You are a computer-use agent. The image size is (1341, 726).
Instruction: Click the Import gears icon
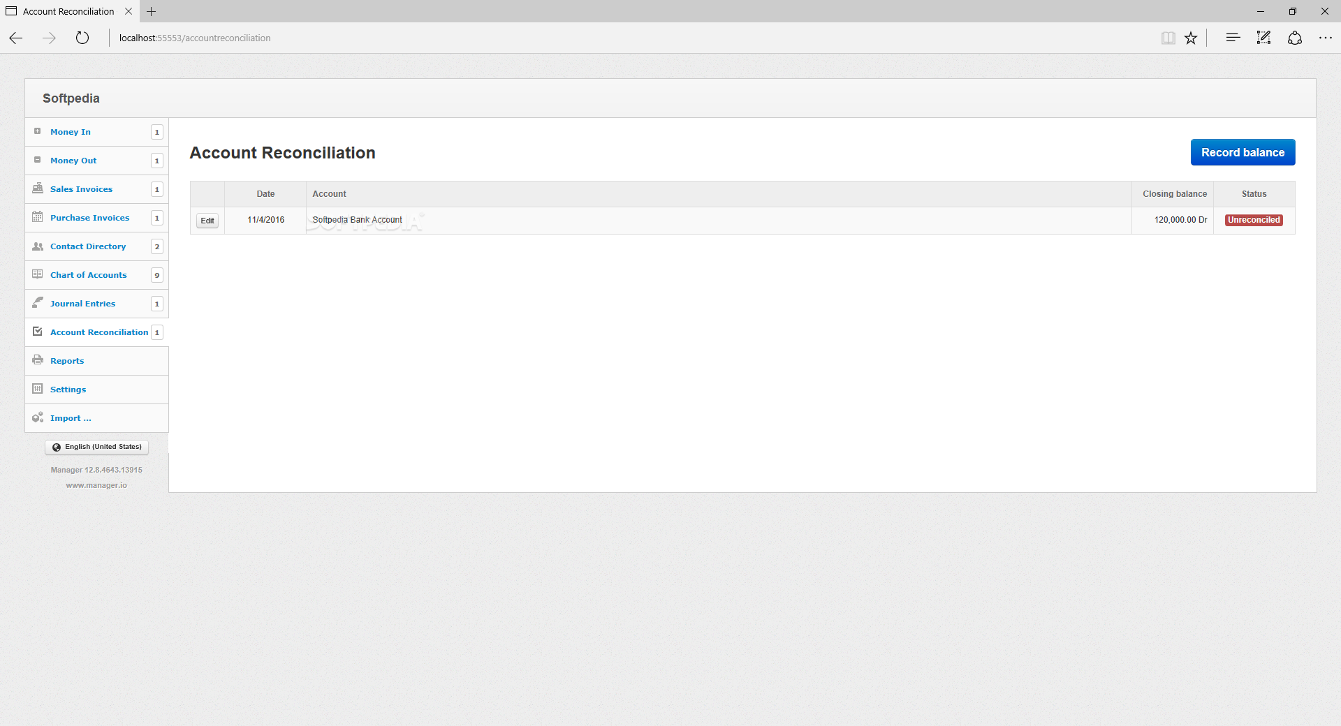pyautogui.click(x=38, y=417)
